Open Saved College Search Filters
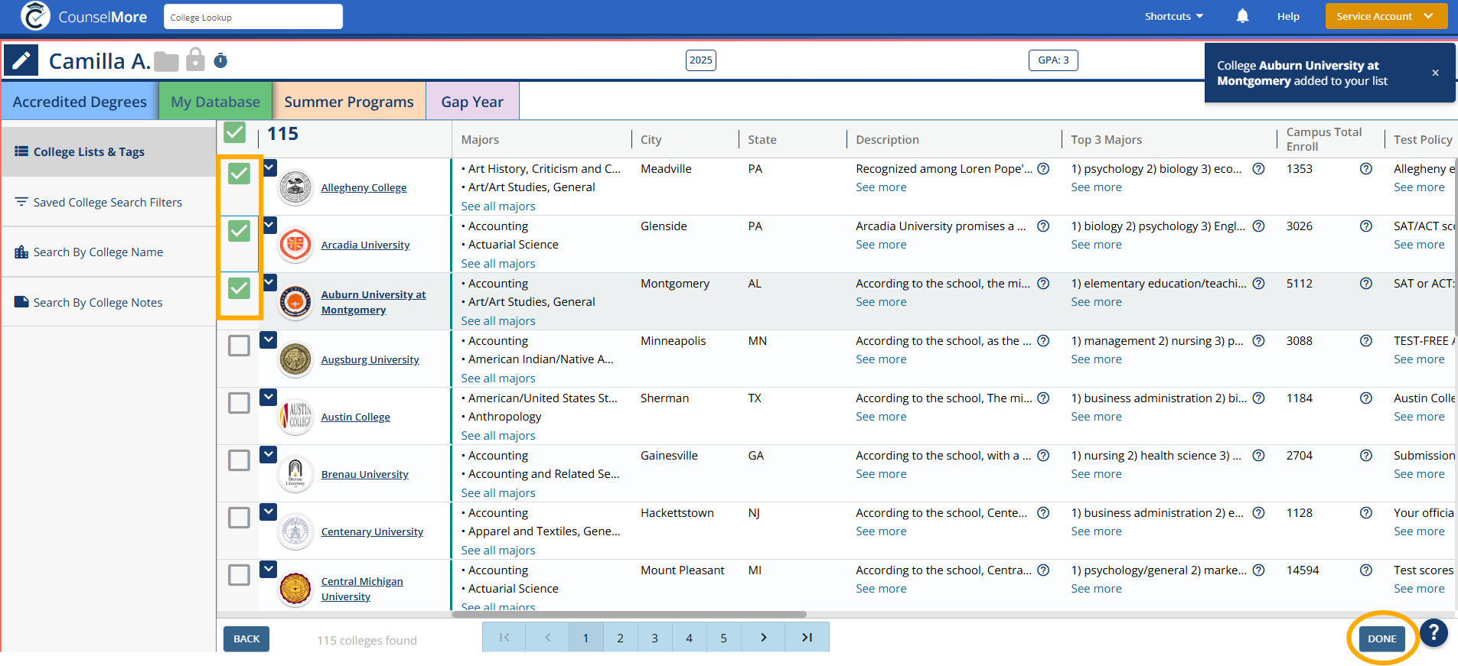The image size is (1458, 666). (x=109, y=202)
